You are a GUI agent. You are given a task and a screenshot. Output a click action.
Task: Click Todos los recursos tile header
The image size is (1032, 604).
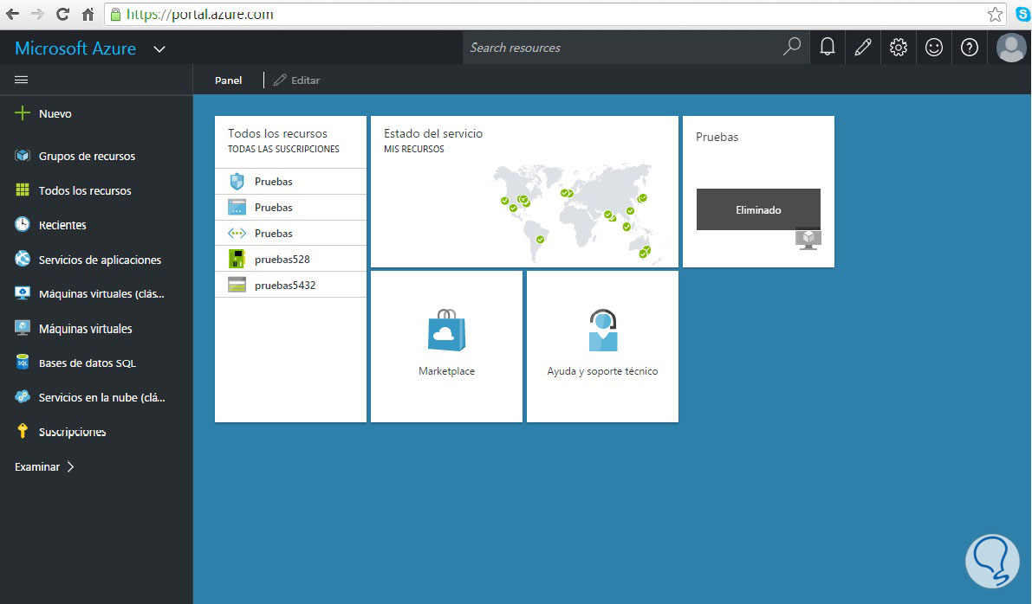point(290,141)
